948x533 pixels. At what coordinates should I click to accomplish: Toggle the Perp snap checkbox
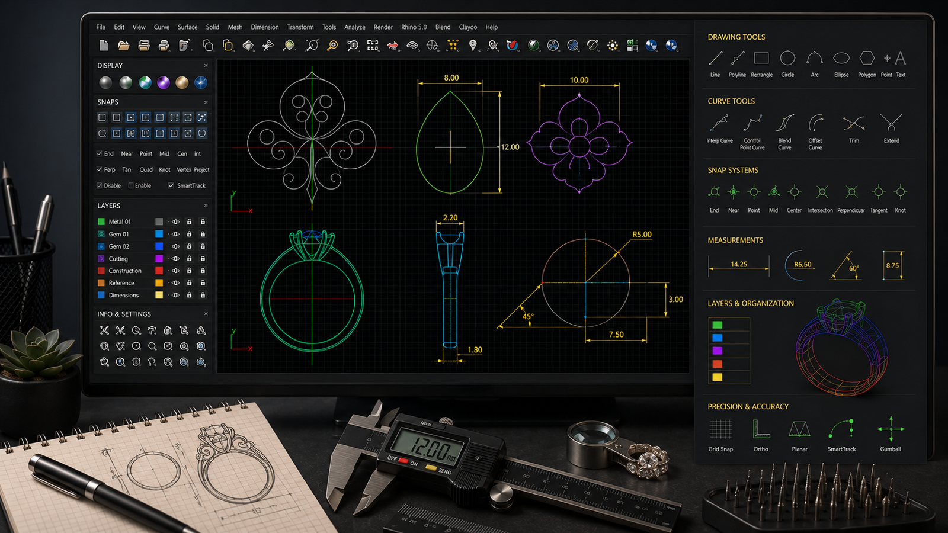(100, 169)
